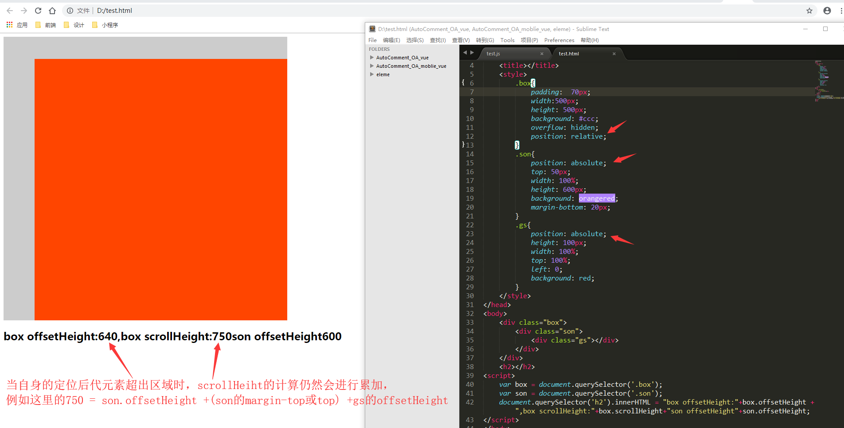
Task: Expand the AutoComment_OA_moblie_vue folder
Action: tap(372, 66)
